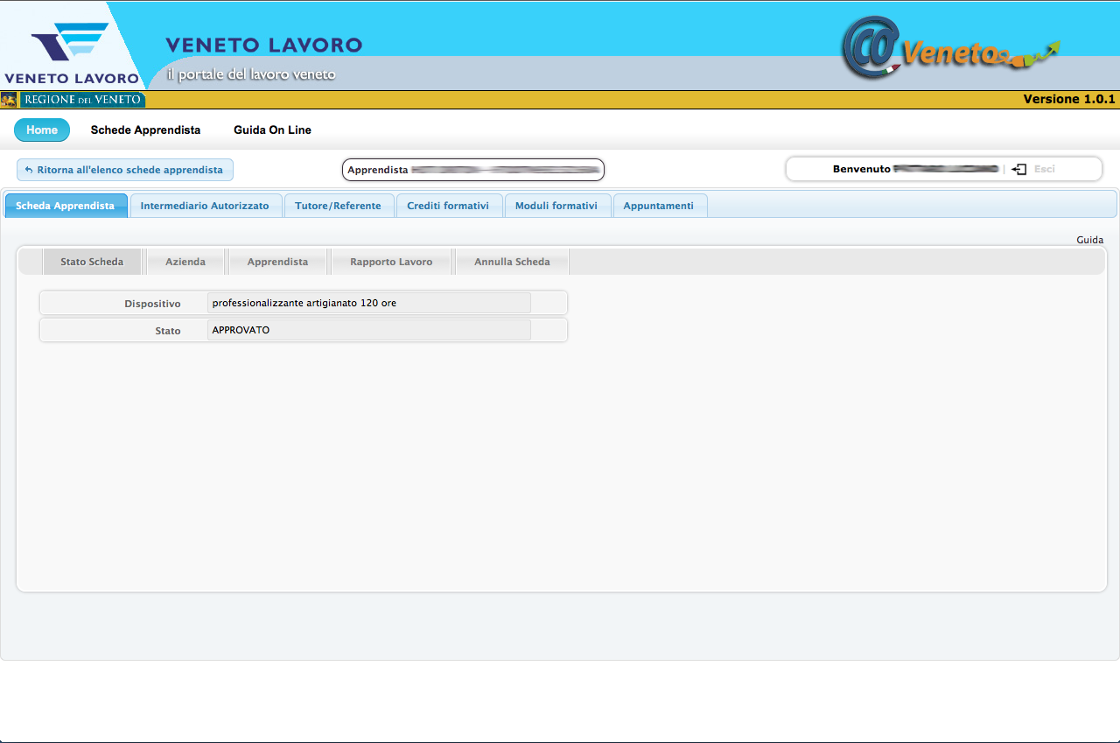
Task: Click the logout door icon
Action: 1018,169
